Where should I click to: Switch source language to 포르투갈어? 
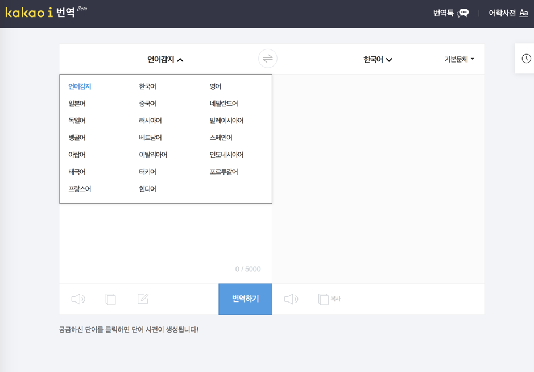[223, 172]
